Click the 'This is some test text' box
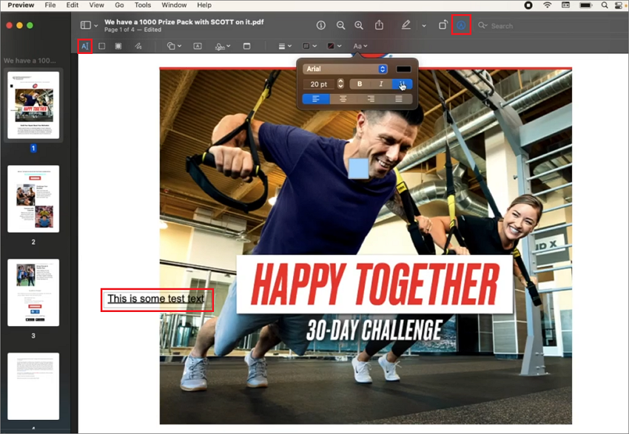 (157, 299)
